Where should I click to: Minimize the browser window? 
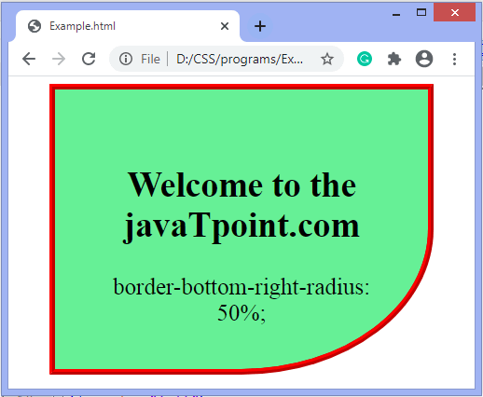coord(396,13)
